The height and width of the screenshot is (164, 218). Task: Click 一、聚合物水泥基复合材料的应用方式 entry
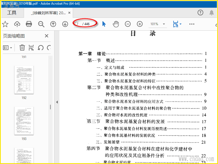pyautogui.click(x=151, y=101)
